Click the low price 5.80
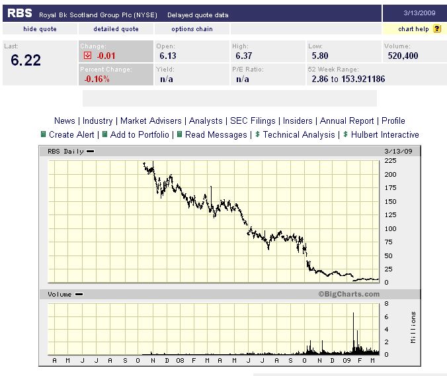Screen dimensions: 447x376 pos(320,56)
